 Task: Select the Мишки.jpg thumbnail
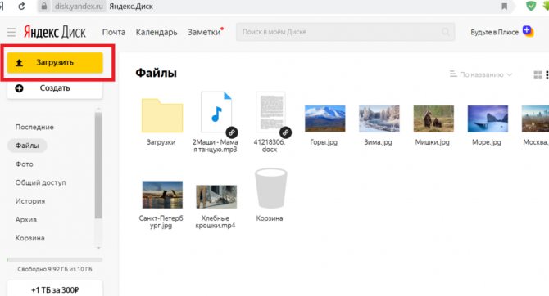[433, 119]
